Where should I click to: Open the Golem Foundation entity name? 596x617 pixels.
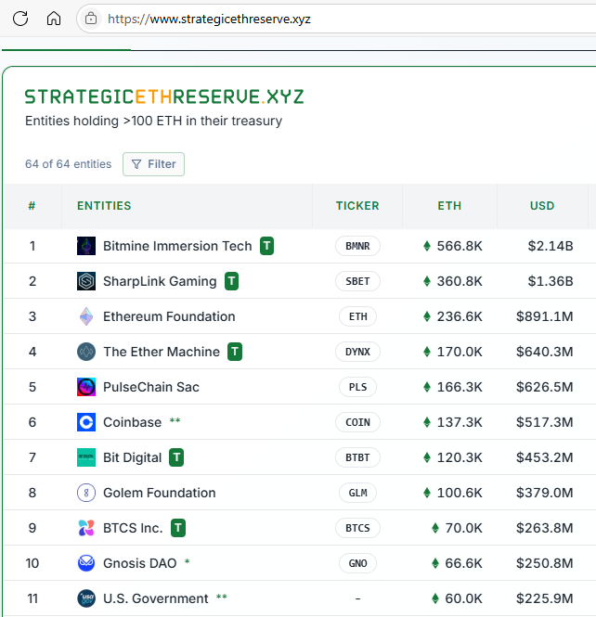coord(160,493)
